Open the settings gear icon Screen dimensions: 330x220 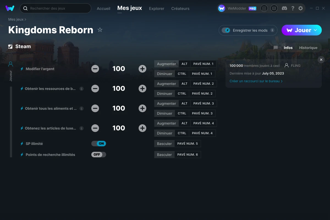coord(301,9)
